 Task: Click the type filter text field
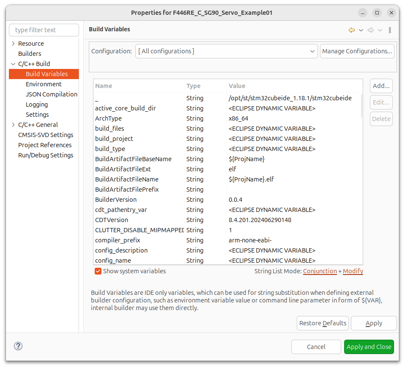pyautogui.click(x=44, y=30)
